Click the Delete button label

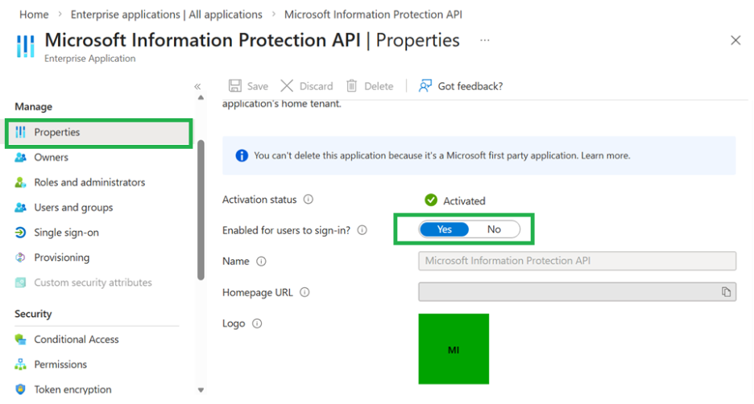point(379,86)
